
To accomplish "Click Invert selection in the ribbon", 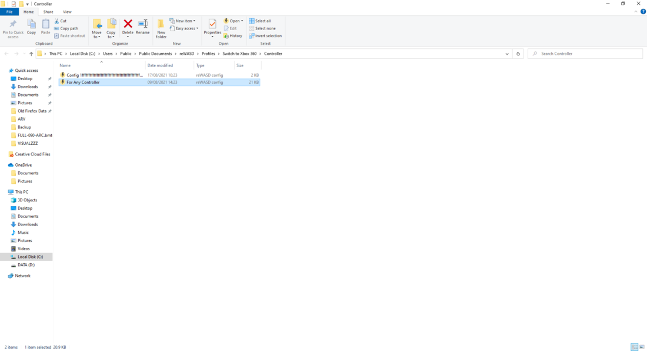I will point(265,36).
